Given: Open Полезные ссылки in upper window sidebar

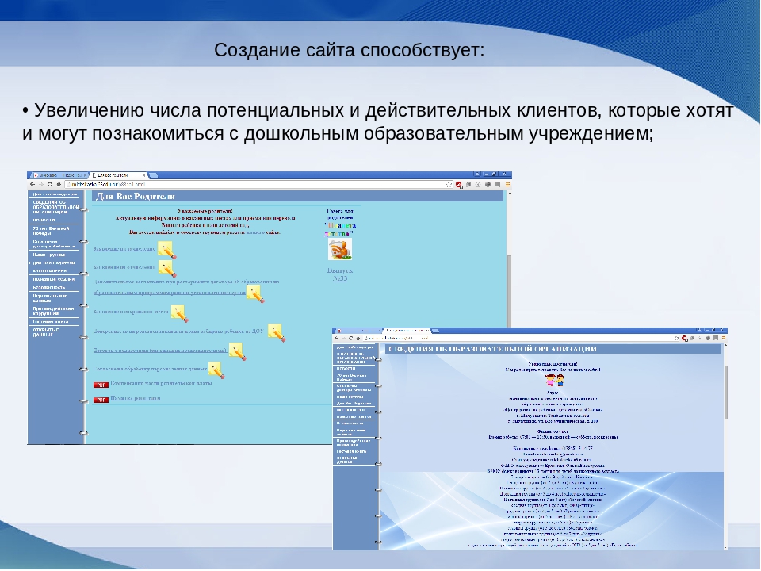Looking at the screenshot, I should [x=53, y=279].
